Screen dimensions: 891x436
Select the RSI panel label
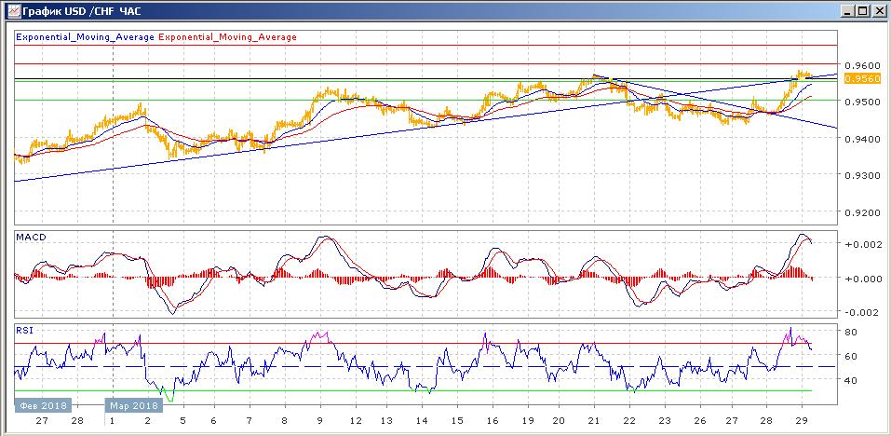click(x=24, y=330)
